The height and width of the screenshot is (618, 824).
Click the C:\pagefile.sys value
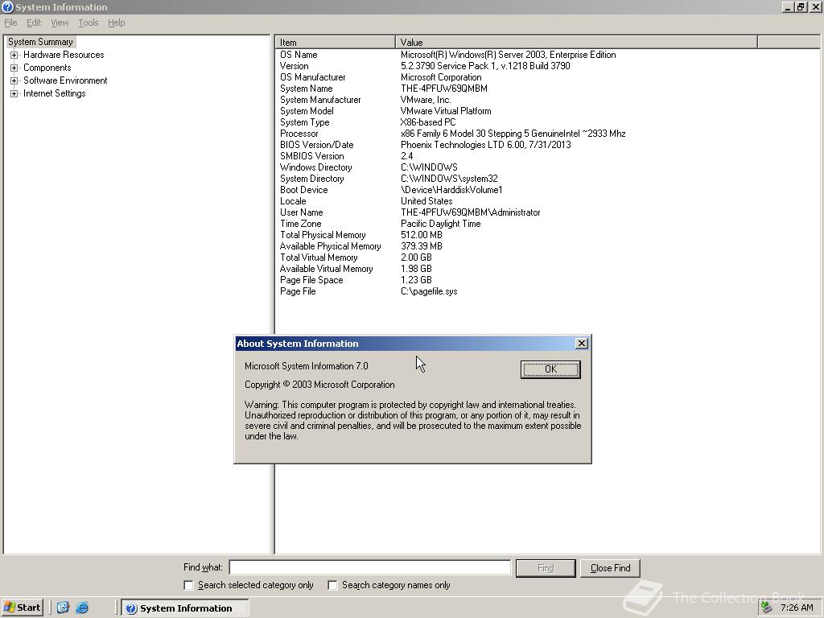pyautogui.click(x=429, y=291)
